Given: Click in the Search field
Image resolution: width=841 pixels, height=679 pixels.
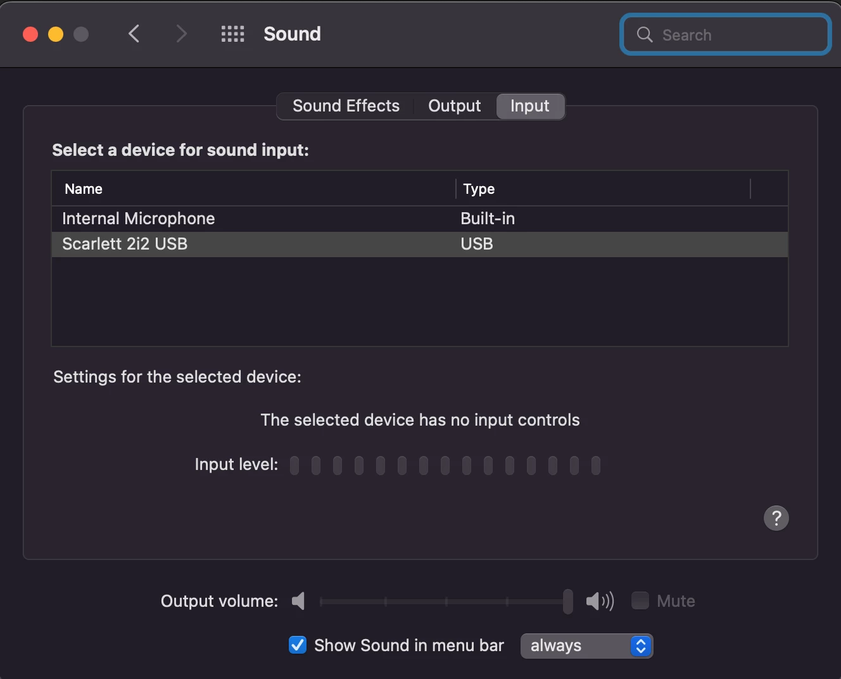Looking at the screenshot, I should [x=725, y=34].
